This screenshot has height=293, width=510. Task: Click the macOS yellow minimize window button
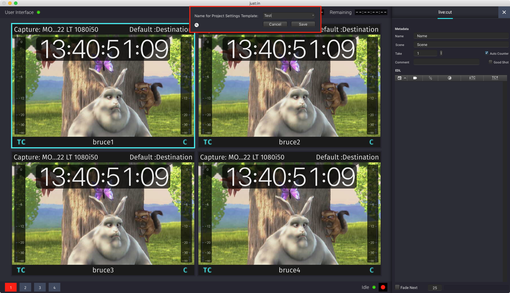click(x=10, y=3)
